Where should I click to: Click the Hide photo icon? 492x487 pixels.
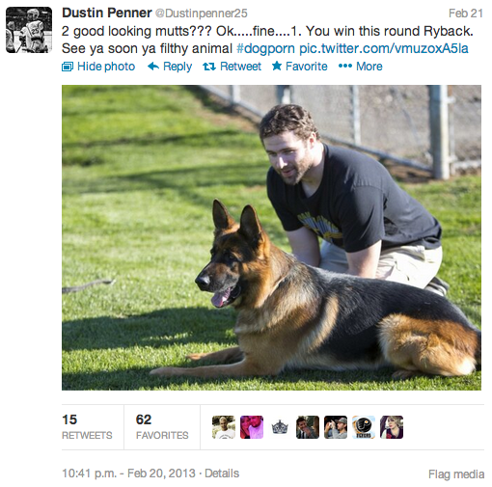pyautogui.click(x=68, y=67)
